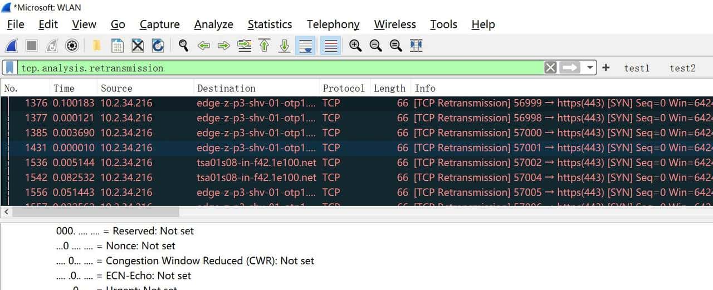Screen dimensions: 713x290
Task: Close this capture file
Action: [138, 46]
